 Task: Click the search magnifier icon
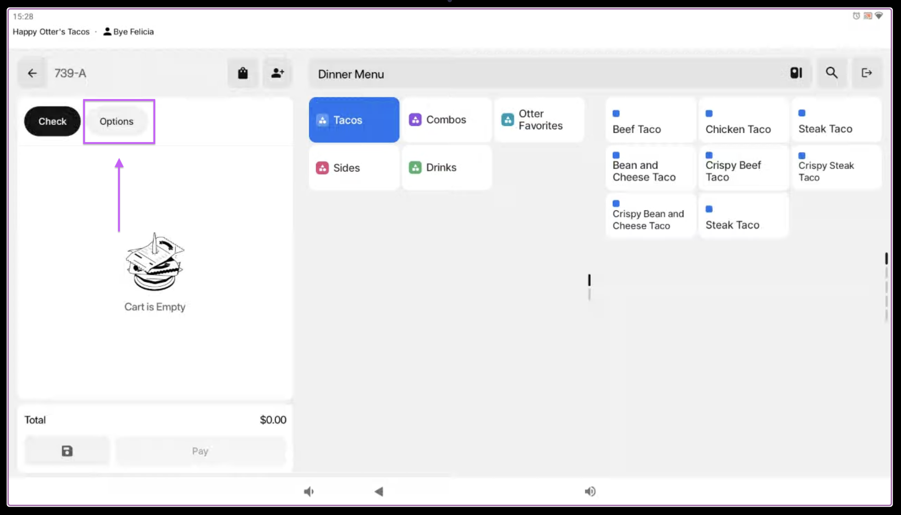point(831,73)
